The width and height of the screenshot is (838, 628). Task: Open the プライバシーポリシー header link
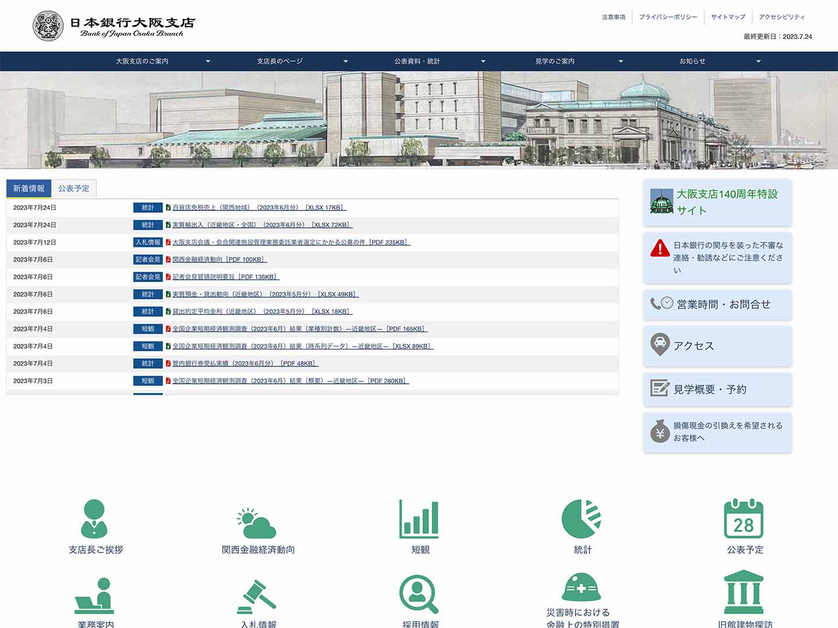point(668,17)
